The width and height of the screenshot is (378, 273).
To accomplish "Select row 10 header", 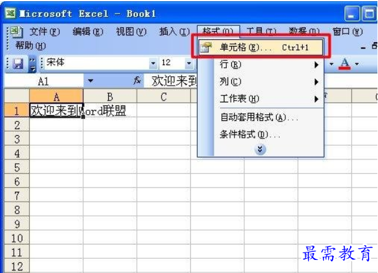I will (x=17, y=238).
